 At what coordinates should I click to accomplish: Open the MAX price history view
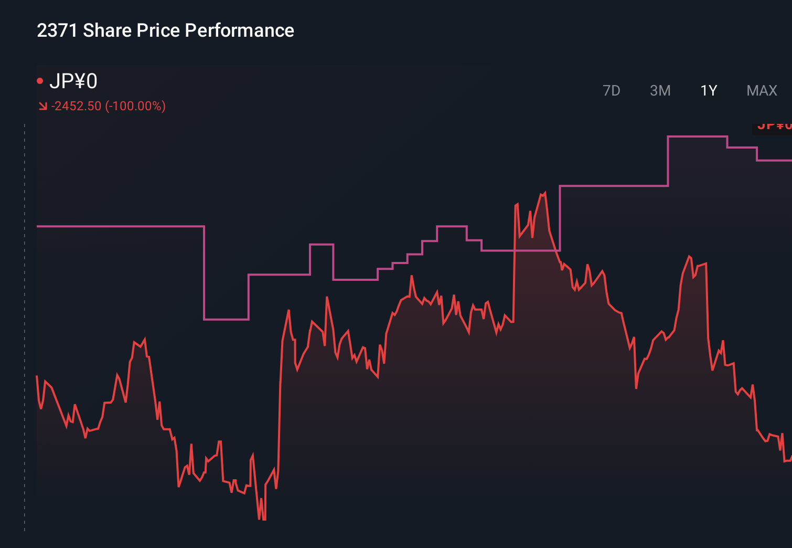761,90
